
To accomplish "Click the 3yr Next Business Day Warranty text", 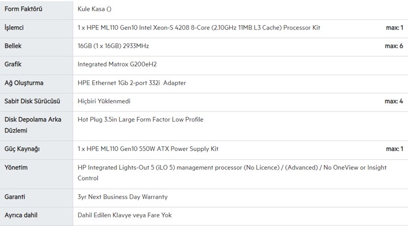I will click(x=122, y=196).
